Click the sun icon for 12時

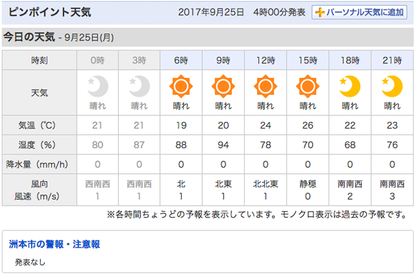265,87
